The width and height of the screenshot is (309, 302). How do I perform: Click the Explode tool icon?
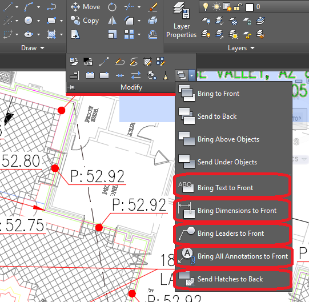pyautogui.click(x=153, y=21)
